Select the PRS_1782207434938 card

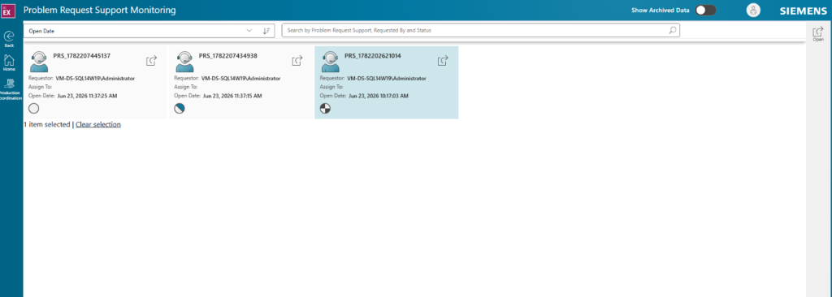pyautogui.click(x=240, y=82)
